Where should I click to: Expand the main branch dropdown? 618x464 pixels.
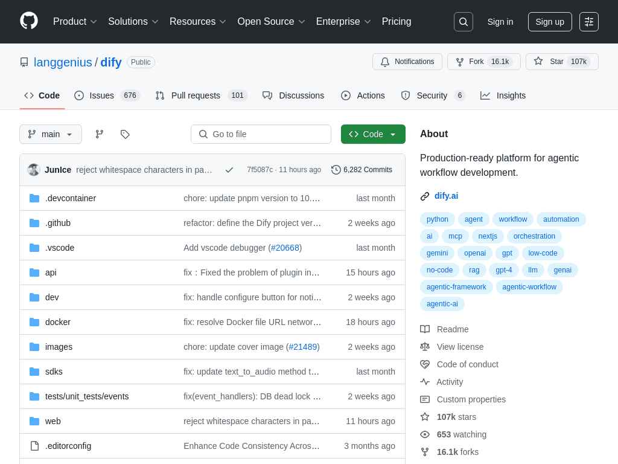51,134
